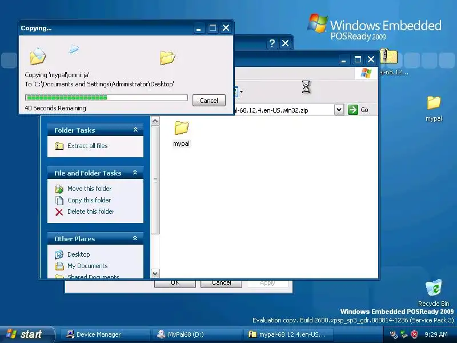Minimize the Copying dialog
457x343 pixels.
click(198, 28)
